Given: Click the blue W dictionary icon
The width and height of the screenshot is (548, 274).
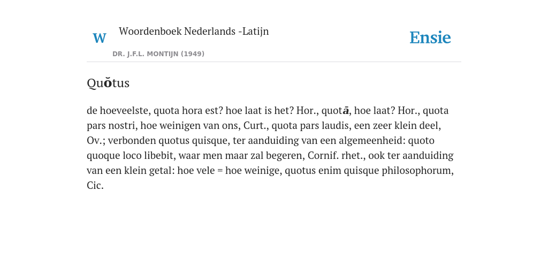Looking at the screenshot, I should [x=99, y=38].
